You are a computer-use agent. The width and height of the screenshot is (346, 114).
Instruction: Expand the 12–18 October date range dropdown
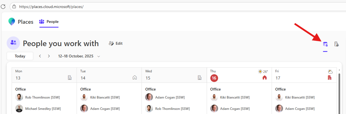(x=99, y=56)
